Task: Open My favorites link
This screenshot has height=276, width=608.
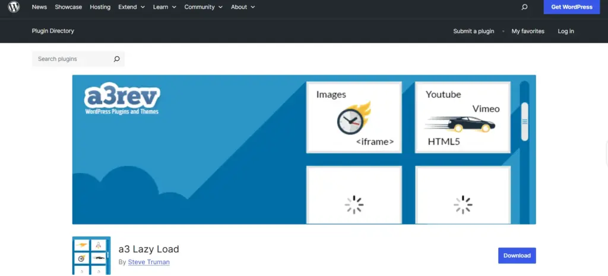Action: coord(528,31)
